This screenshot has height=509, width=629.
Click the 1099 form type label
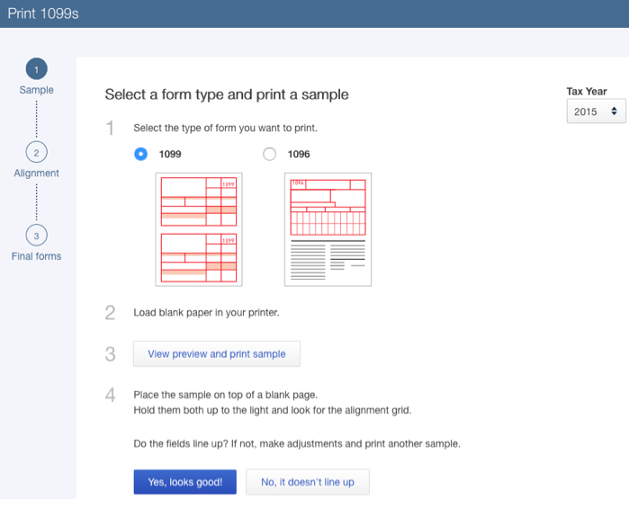point(170,154)
